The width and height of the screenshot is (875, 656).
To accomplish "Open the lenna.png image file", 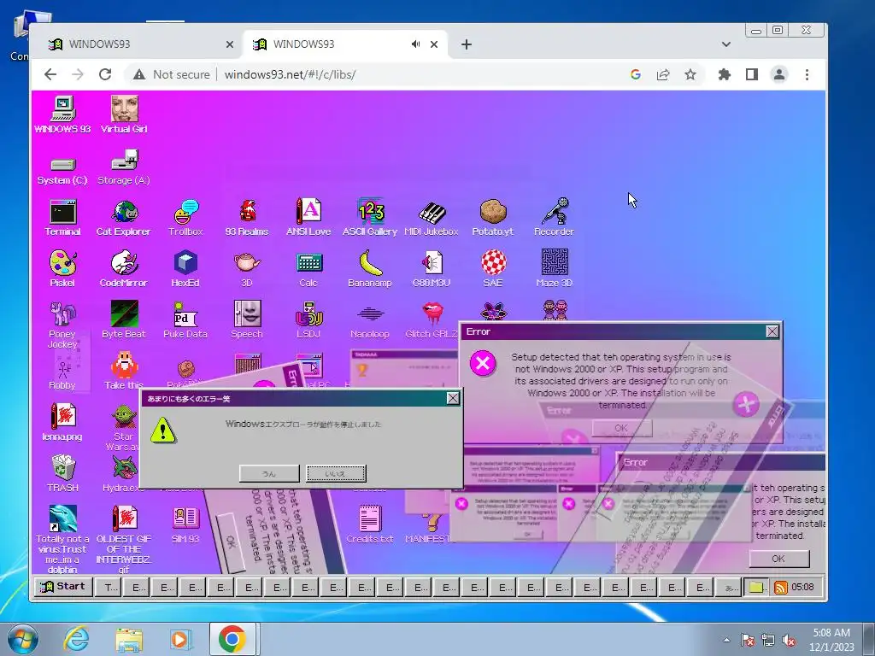I will coord(62,417).
